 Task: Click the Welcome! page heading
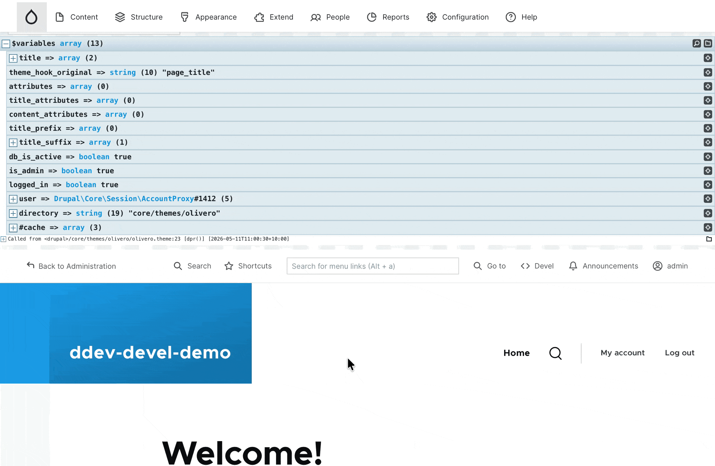pyautogui.click(x=242, y=452)
